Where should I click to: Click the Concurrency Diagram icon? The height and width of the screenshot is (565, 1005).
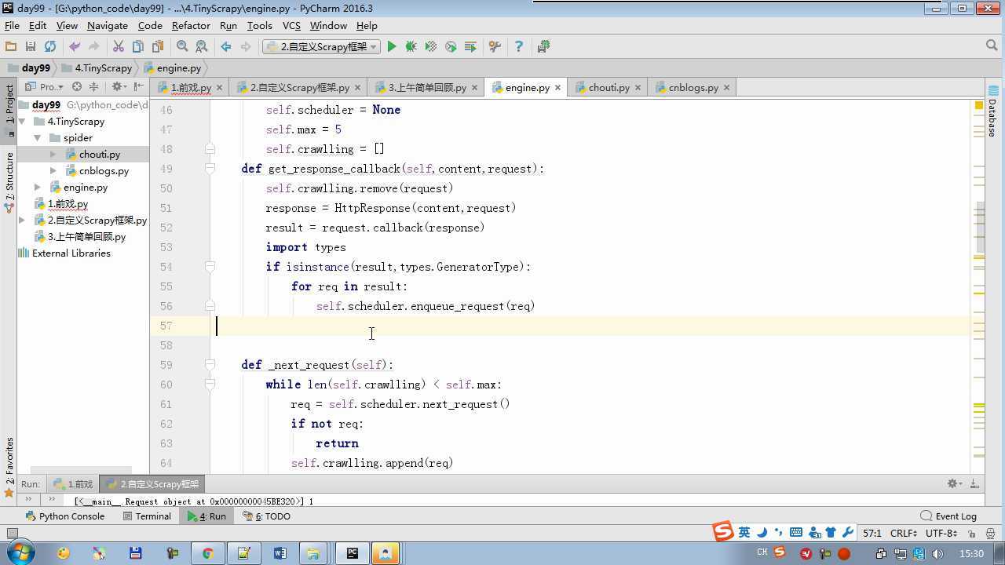(470, 47)
